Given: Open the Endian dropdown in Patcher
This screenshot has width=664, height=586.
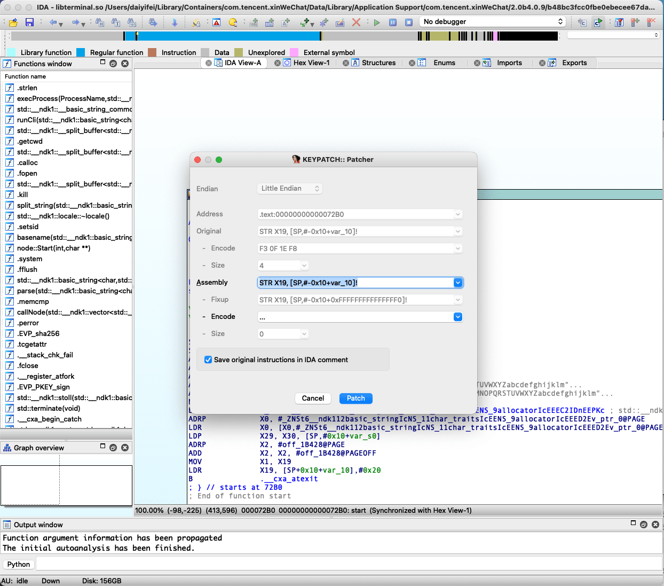Looking at the screenshot, I should pos(291,189).
